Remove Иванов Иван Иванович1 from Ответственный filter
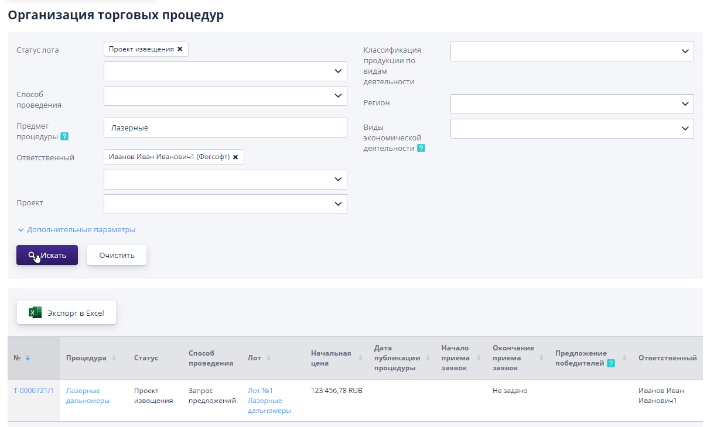The height and width of the screenshot is (427, 707). [x=235, y=157]
